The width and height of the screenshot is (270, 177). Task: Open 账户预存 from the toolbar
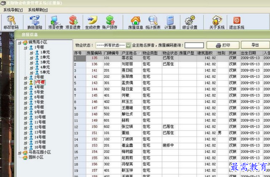point(110,22)
